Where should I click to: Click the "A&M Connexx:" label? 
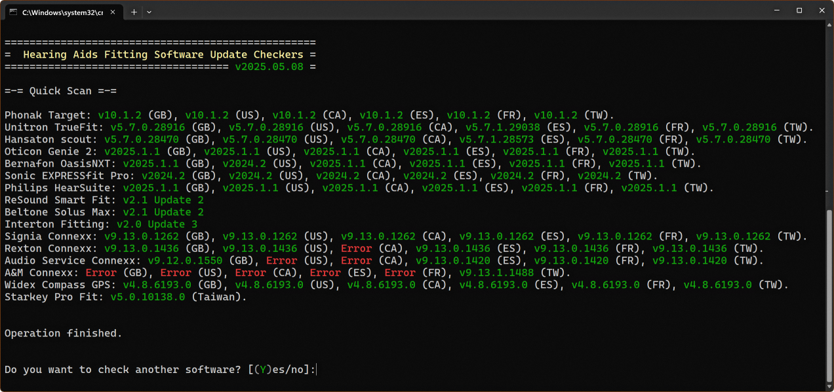42,272
